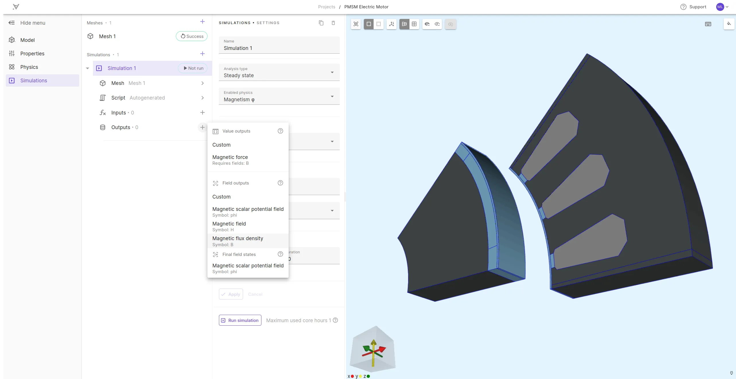Click the yellow y axis dot
736x379 pixels.
pos(360,376)
